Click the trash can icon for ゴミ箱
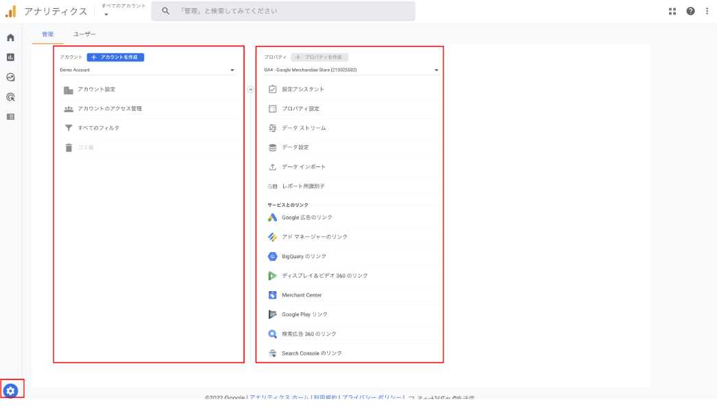Screen dimensions: 717x411 tap(69, 148)
